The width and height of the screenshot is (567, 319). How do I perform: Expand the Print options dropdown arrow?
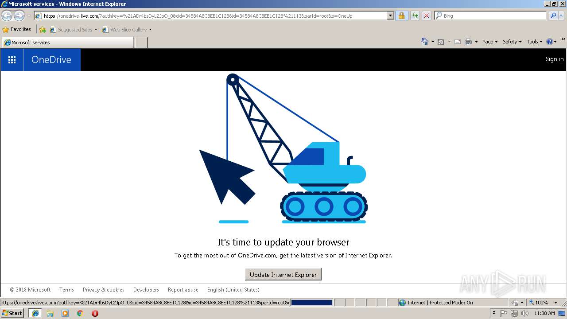476,42
